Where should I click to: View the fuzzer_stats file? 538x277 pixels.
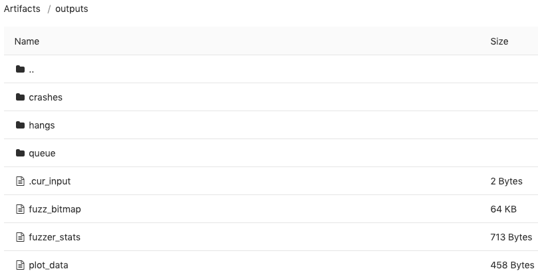tap(55, 237)
